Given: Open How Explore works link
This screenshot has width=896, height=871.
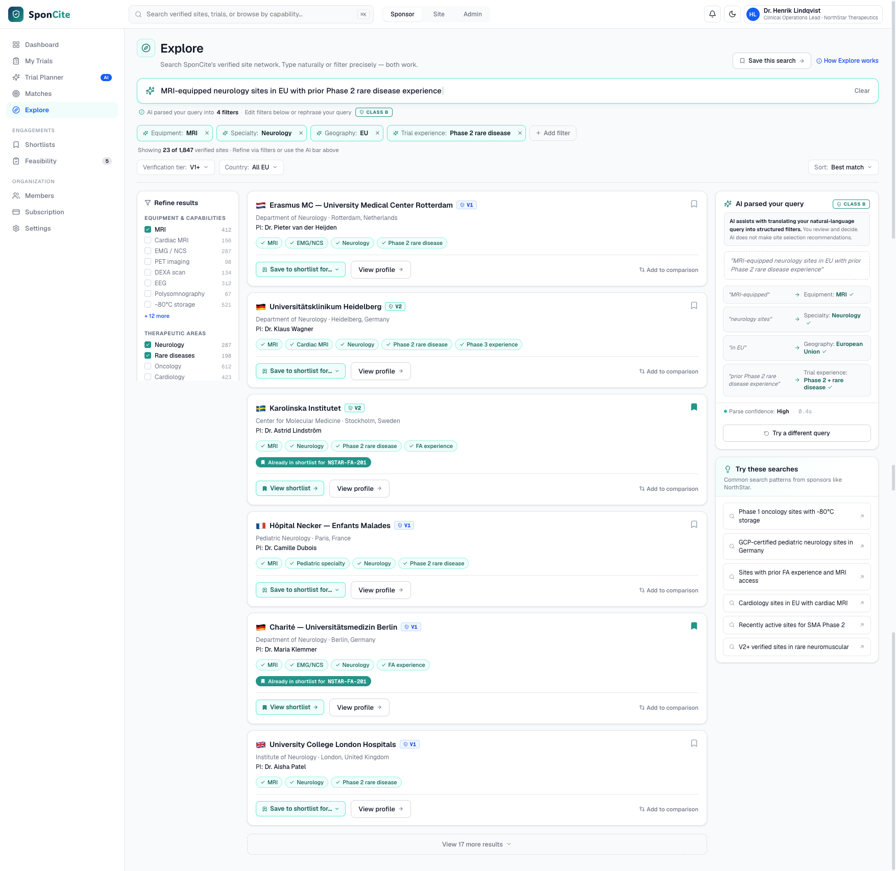Looking at the screenshot, I should pyautogui.click(x=847, y=61).
